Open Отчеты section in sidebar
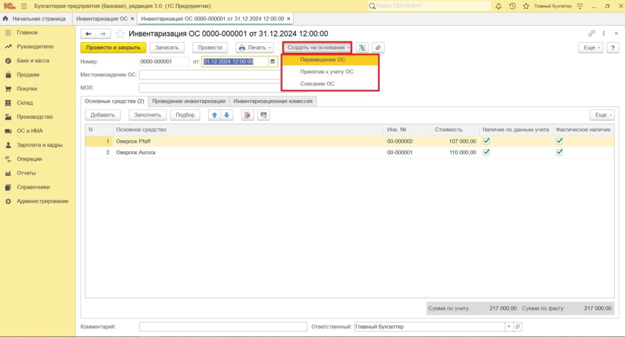 26,173
